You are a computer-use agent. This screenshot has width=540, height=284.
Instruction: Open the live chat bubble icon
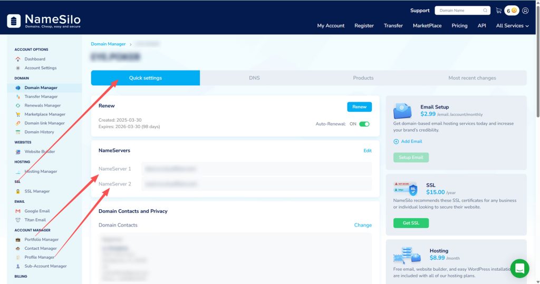click(x=519, y=268)
